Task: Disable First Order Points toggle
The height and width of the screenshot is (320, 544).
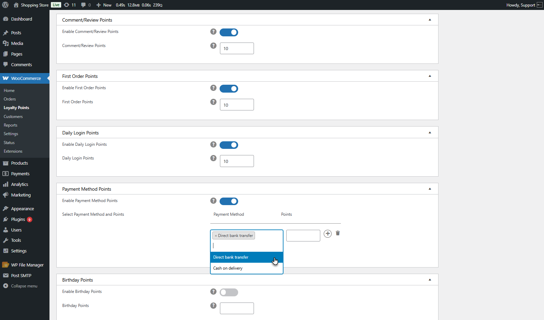Action: pyautogui.click(x=229, y=88)
